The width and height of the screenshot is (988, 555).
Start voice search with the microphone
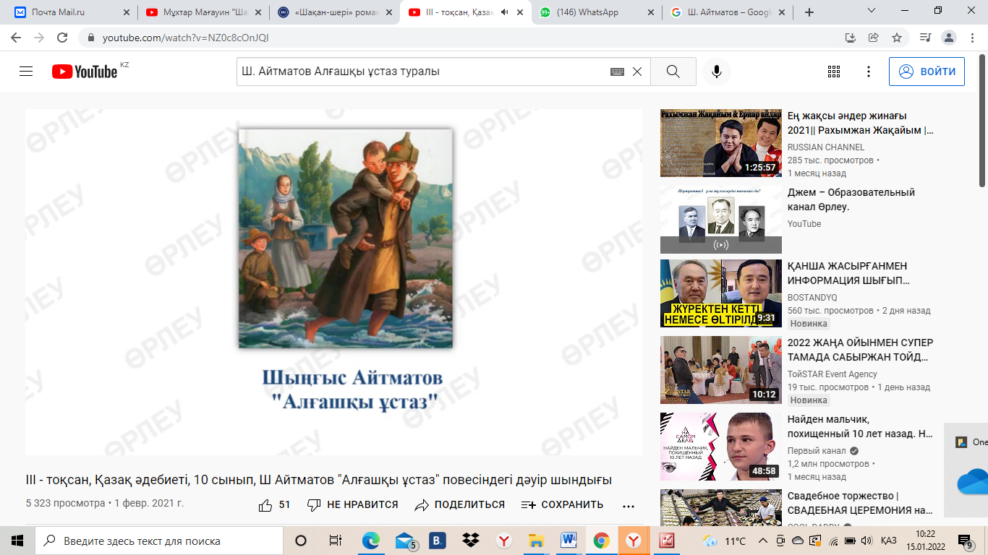[x=717, y=72]
